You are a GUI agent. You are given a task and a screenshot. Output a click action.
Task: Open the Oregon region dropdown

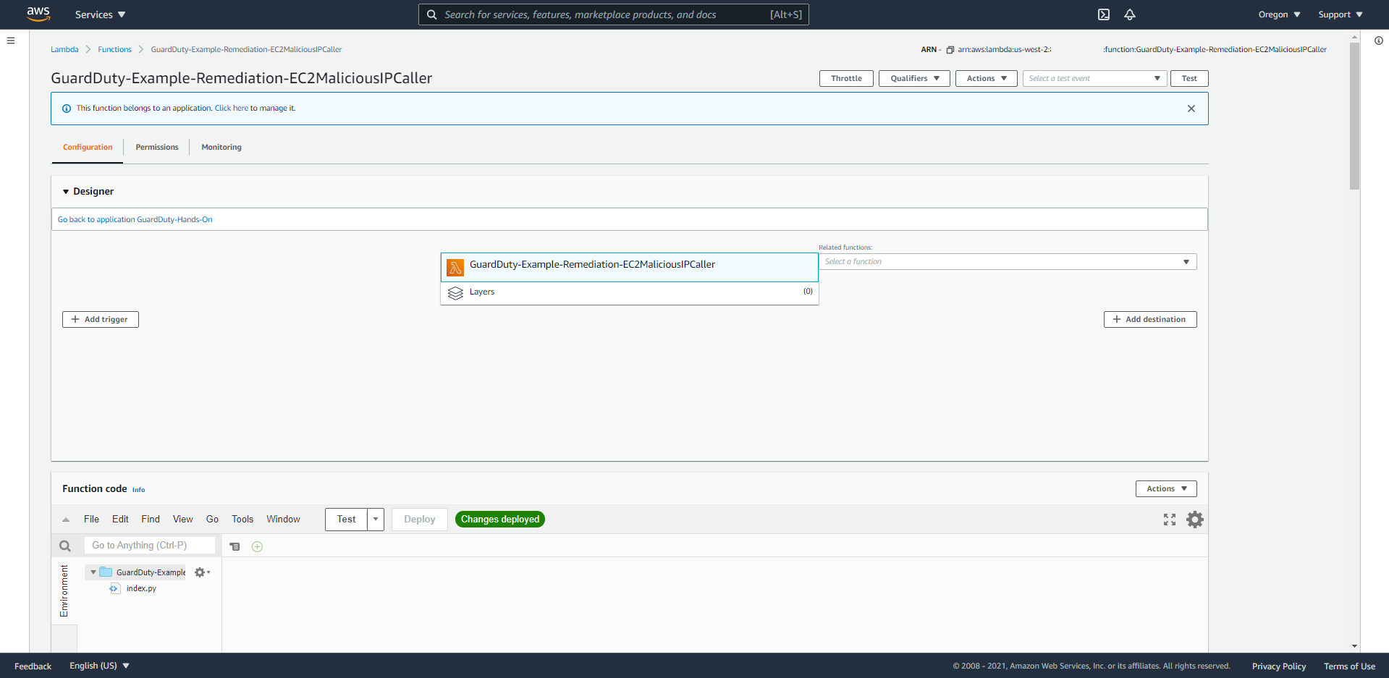[1279, 14]
